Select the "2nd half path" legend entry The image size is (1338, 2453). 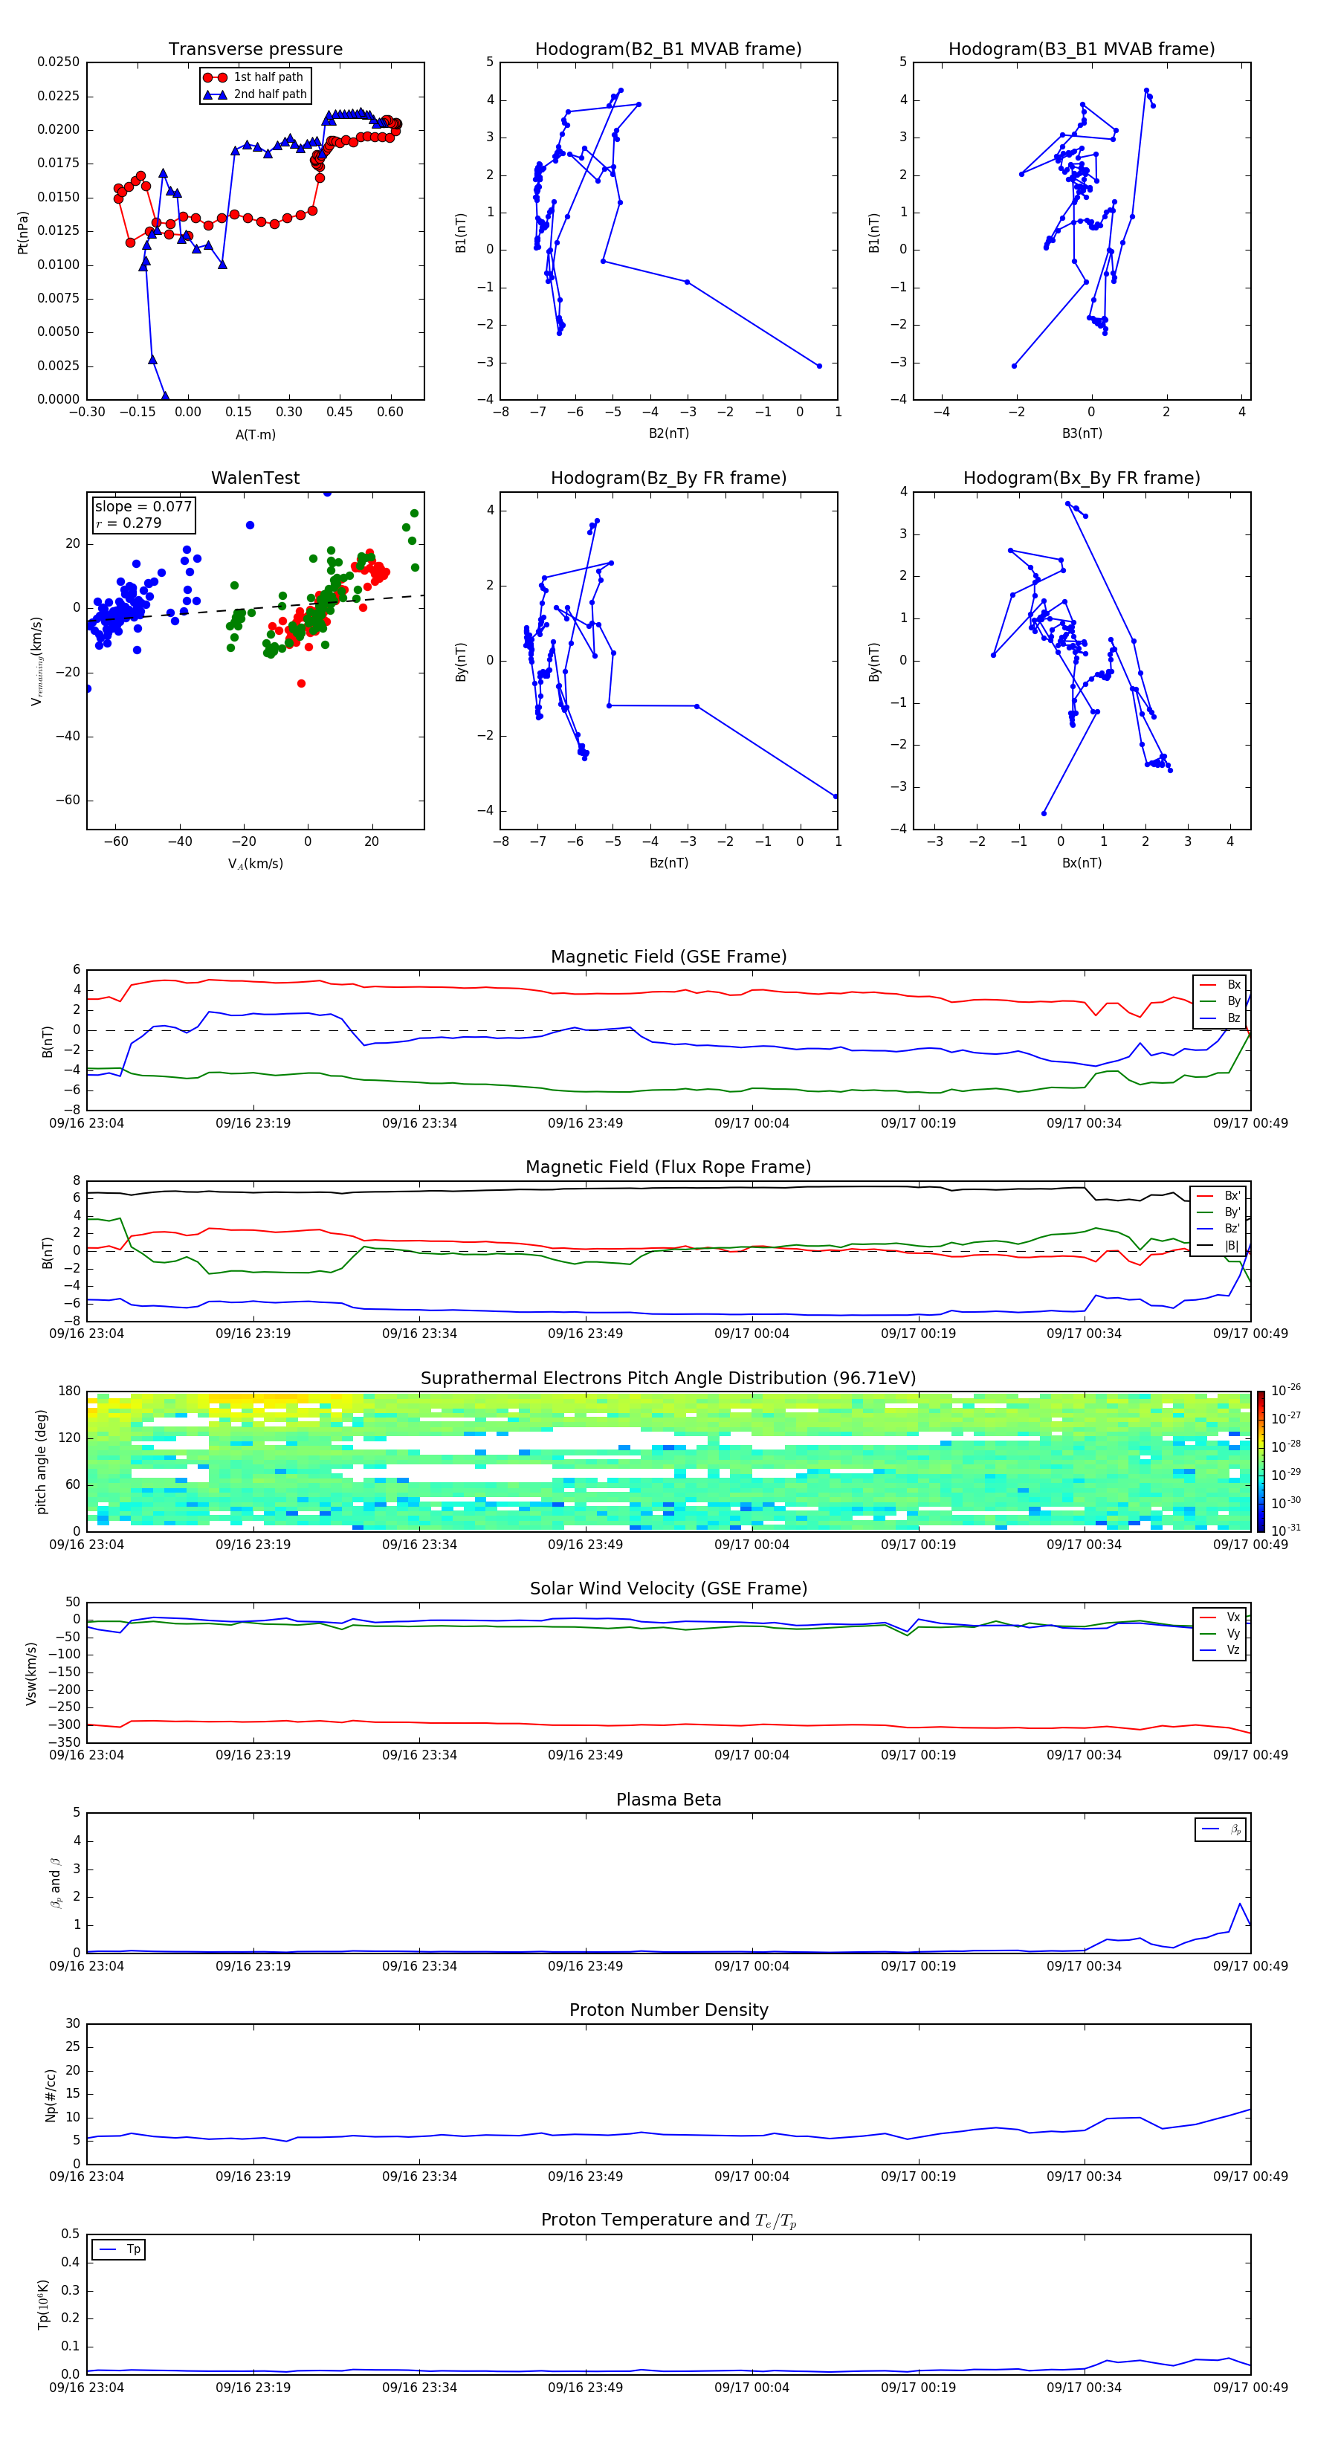[x=254, y=94]
